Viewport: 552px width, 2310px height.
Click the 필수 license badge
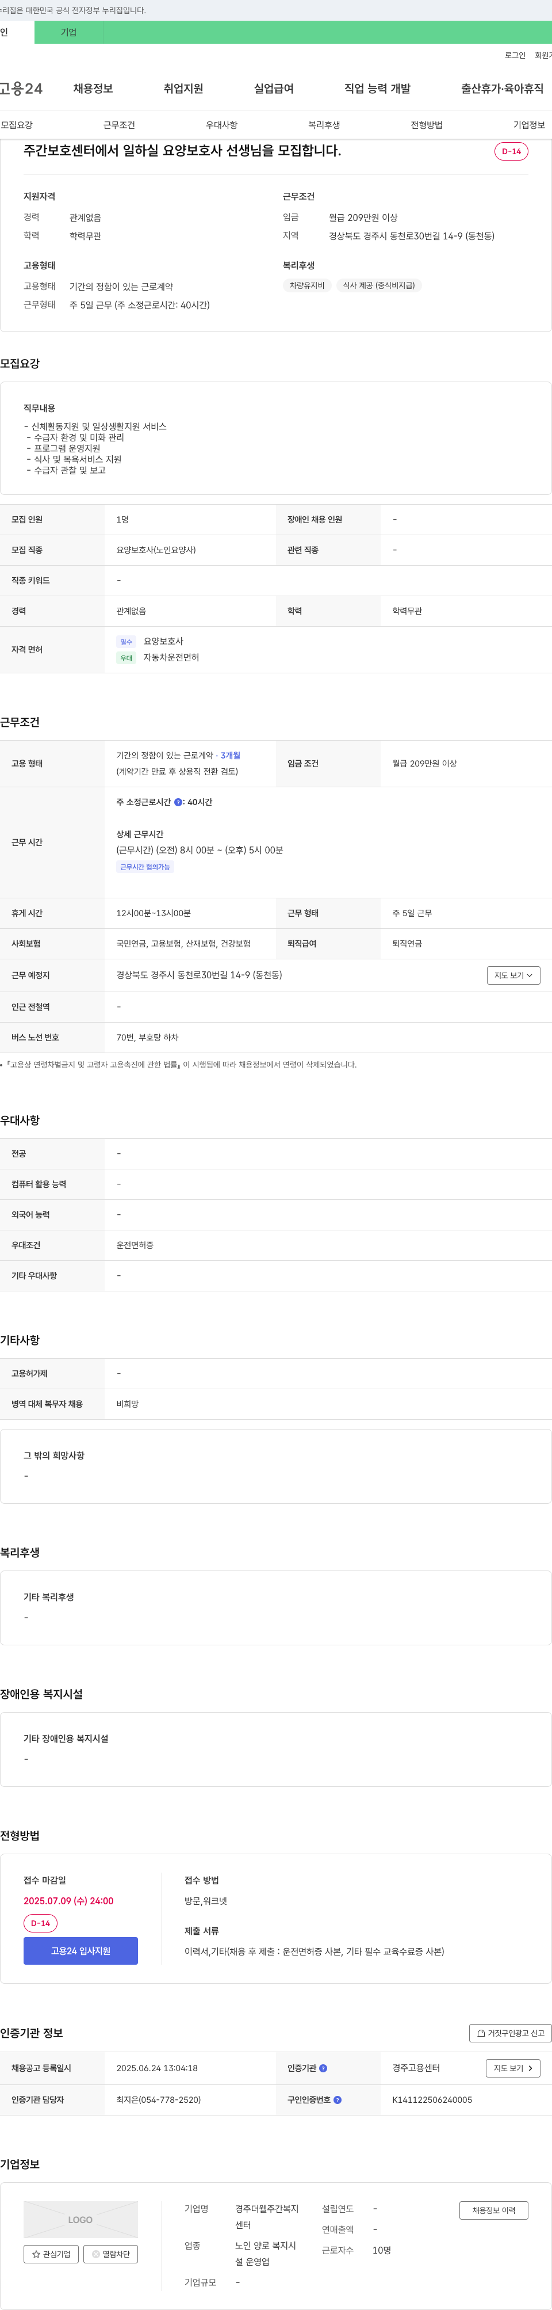click(x=126, y=642)
